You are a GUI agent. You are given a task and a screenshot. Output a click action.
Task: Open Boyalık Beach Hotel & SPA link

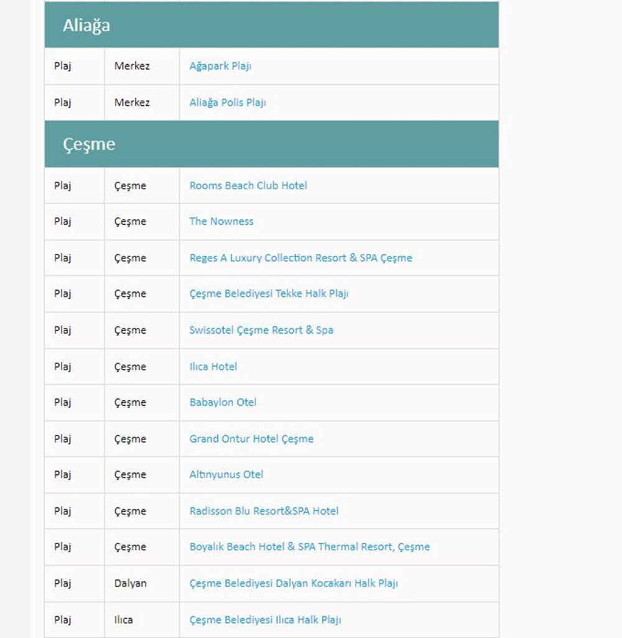click(x=309, y=547)
